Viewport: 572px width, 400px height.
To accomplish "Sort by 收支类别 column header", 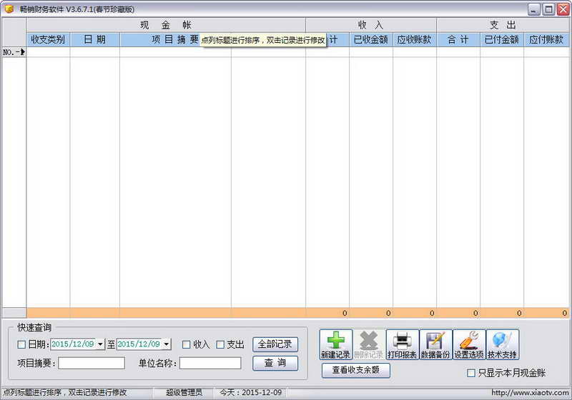I will [48, 39].
